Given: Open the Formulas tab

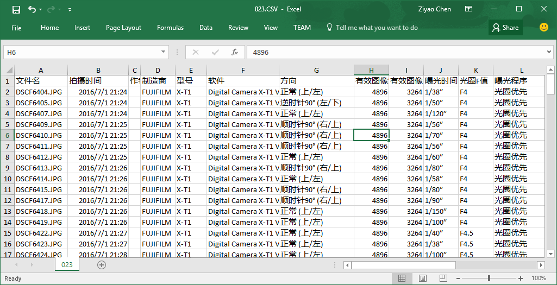Looking at the screenshot, I should point(170,28).
